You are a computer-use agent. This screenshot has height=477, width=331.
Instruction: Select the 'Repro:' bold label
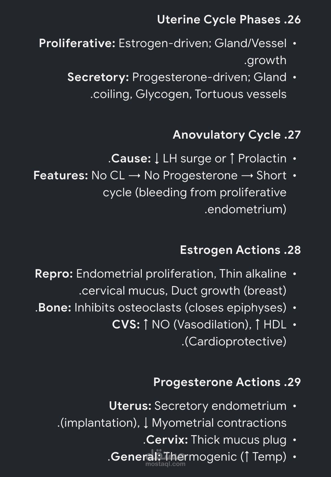click(54, 274)
